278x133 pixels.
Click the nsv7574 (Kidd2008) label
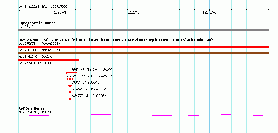coord(36,63)
